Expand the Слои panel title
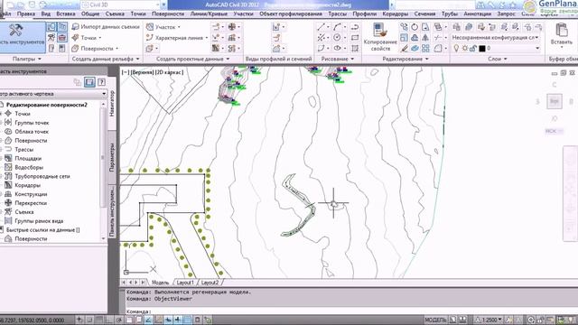The image size is (578, 325). [498, 59]
